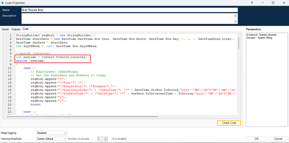Screen dimensions: 289x143
Task: Click line number 16 in gutter
Action: coord(10,90)
